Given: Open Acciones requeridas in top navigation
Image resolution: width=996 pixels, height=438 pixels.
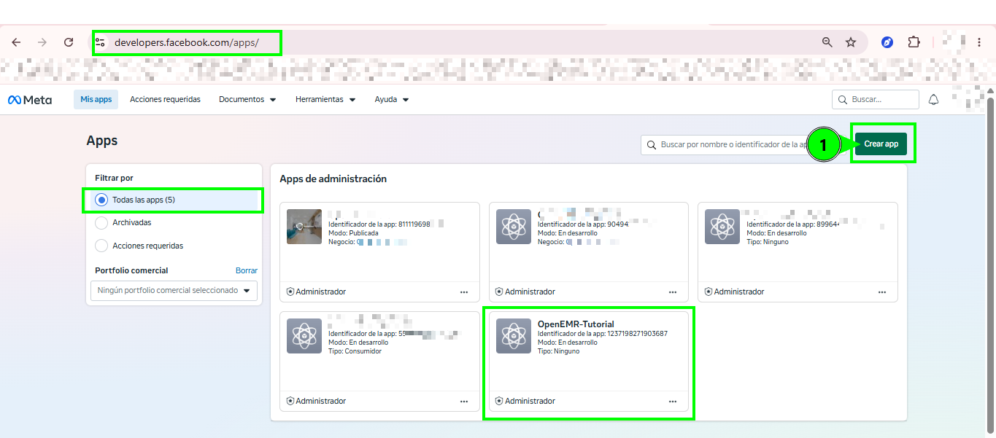Looking at the screenshot, I should coord(165,100).
